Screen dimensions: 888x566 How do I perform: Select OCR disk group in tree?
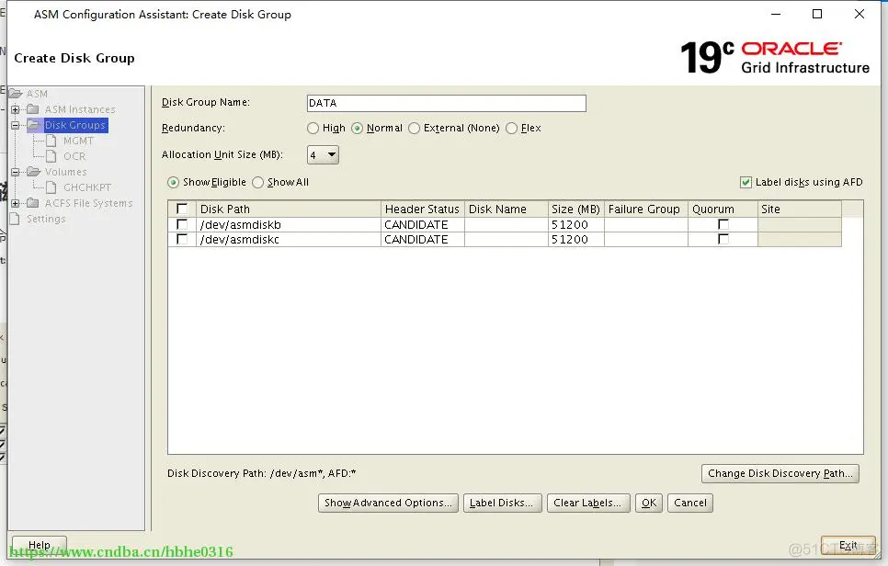74,156
